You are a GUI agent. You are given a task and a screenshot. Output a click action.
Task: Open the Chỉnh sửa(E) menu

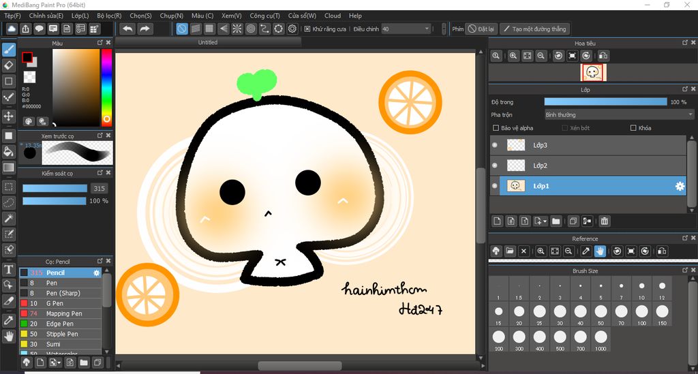pos(46,16)
